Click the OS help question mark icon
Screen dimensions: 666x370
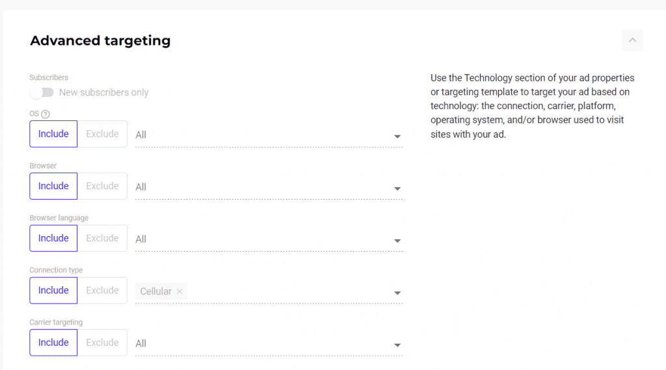pyautogui.click(x=46, y=114)
